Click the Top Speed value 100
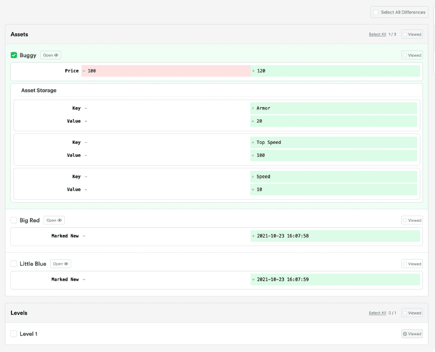 point(333,155)
